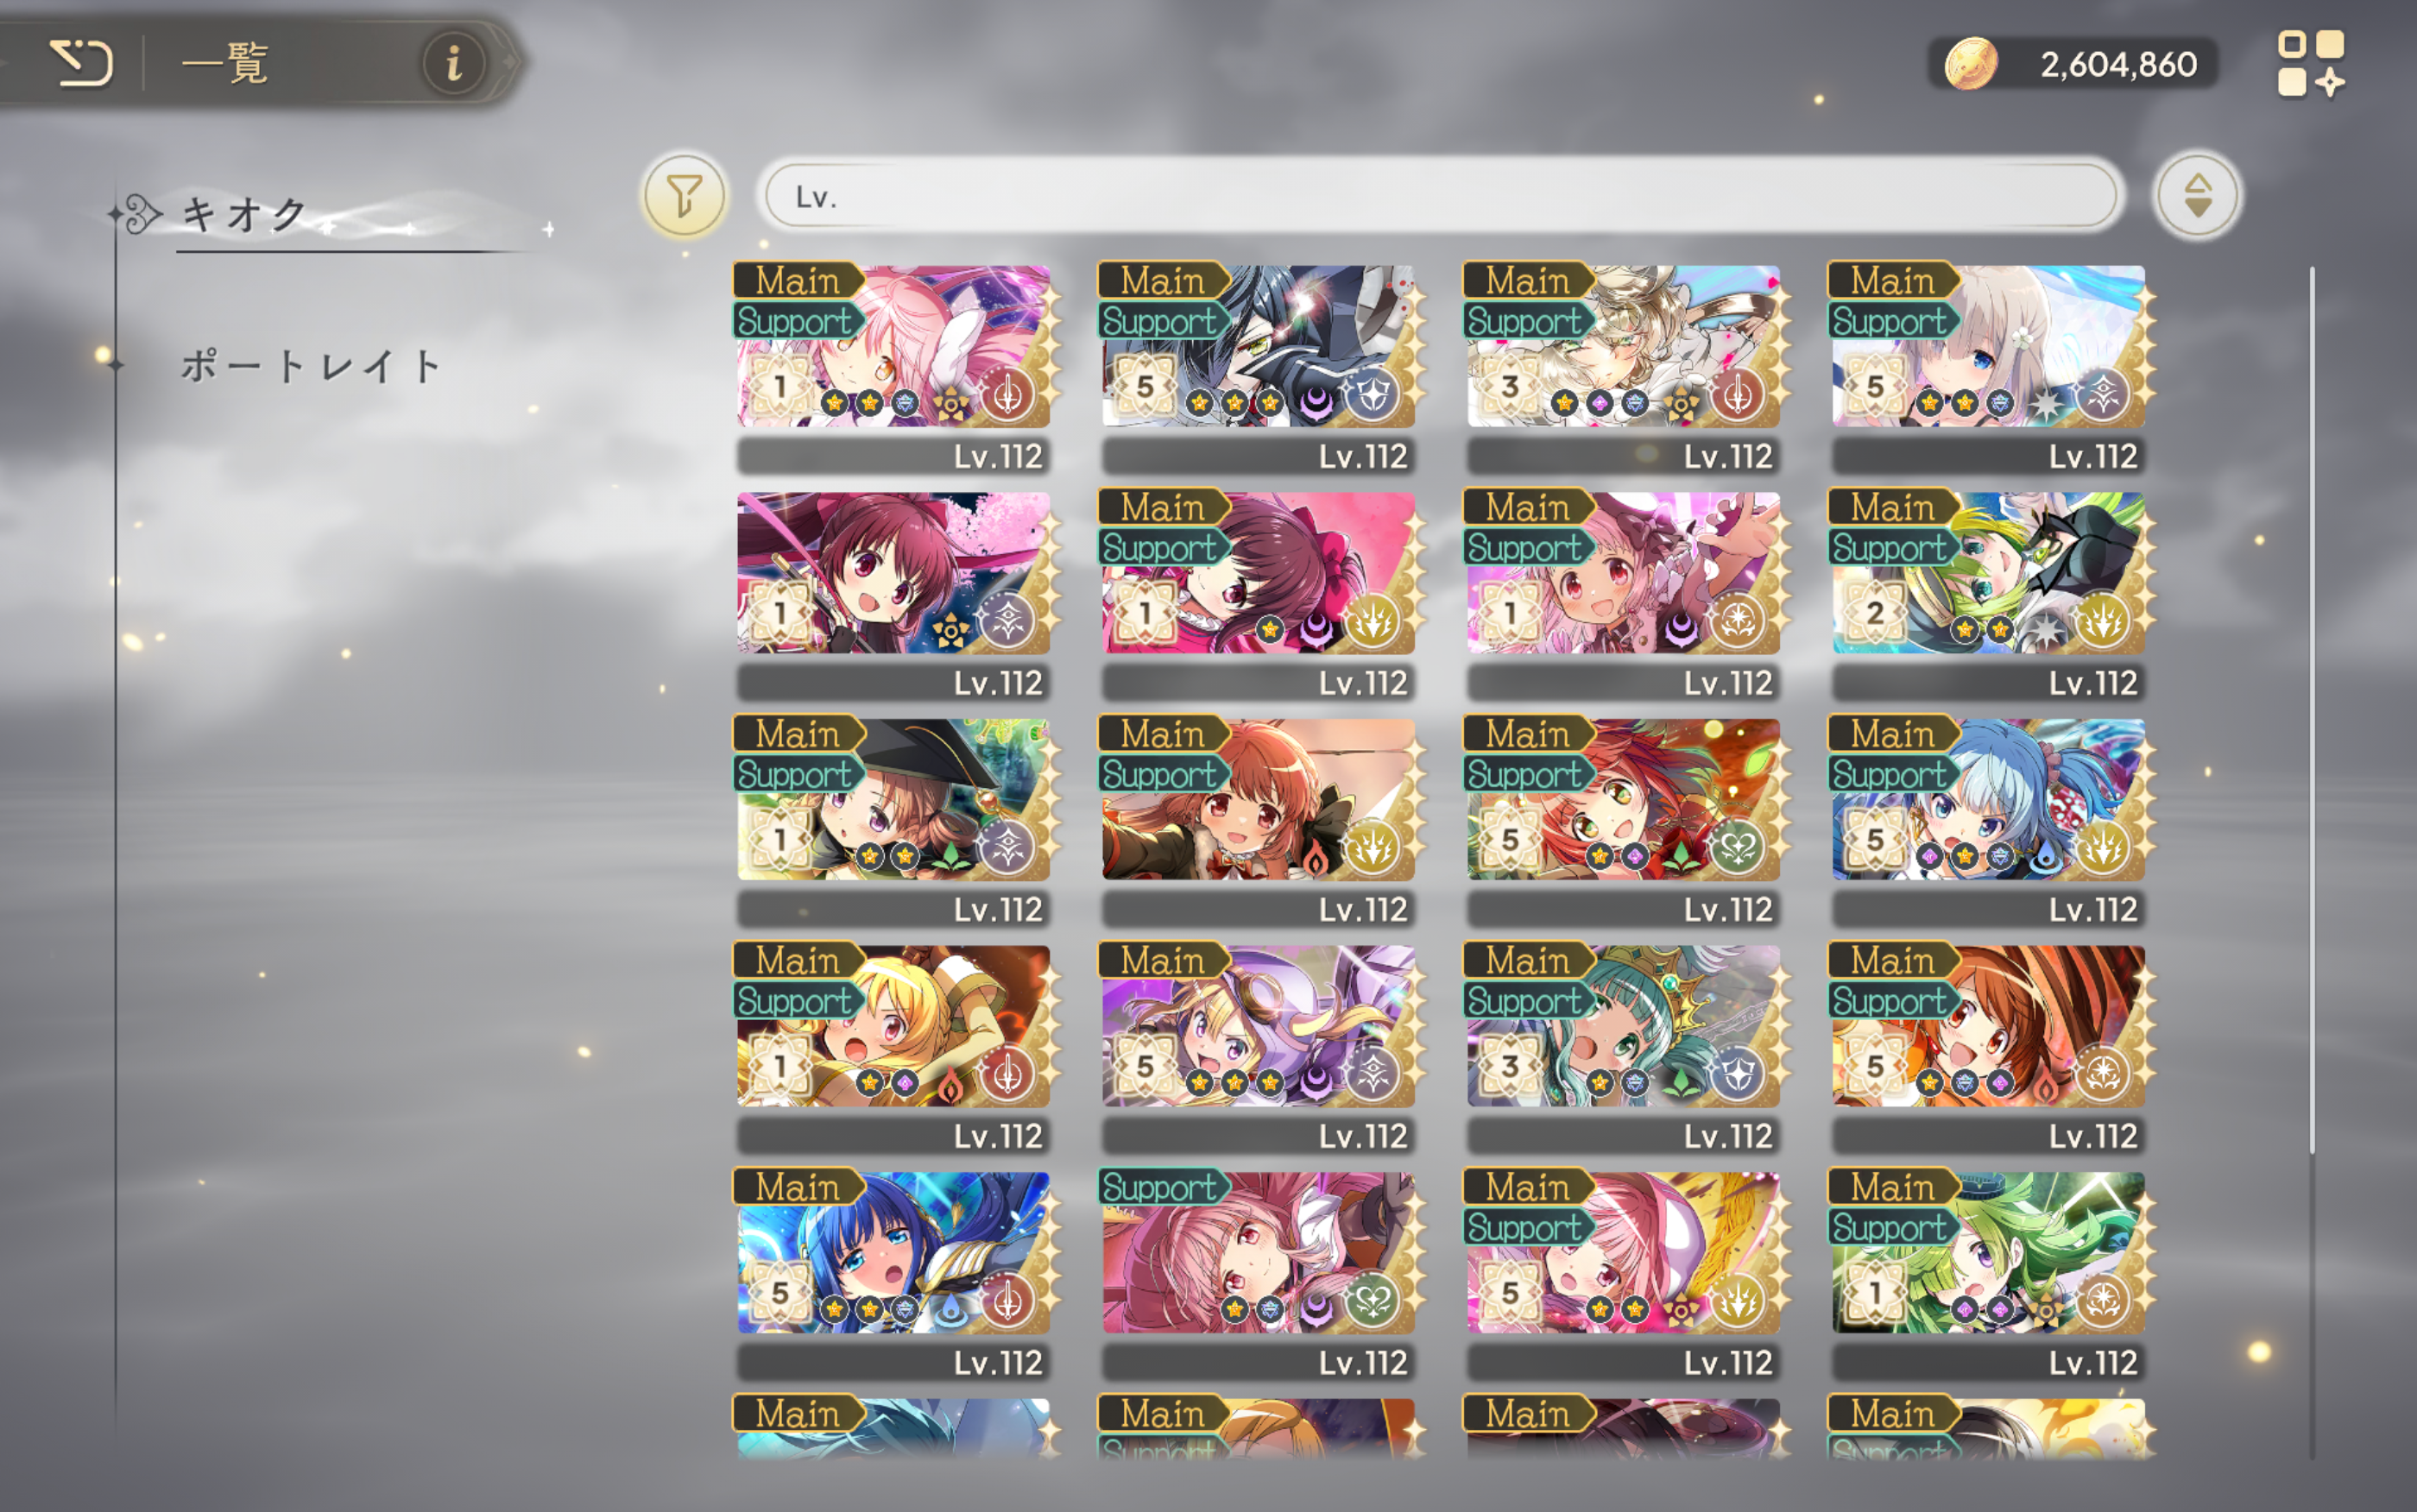Image resolution: width=2417 pixels, height=1512 pixels.
Task: Open the info button beside 一覧
Action: pos(453,63)
